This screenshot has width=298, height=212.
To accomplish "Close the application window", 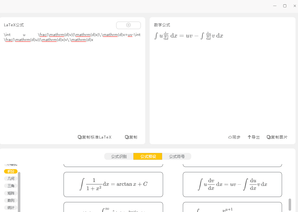I will pos(295,6).
